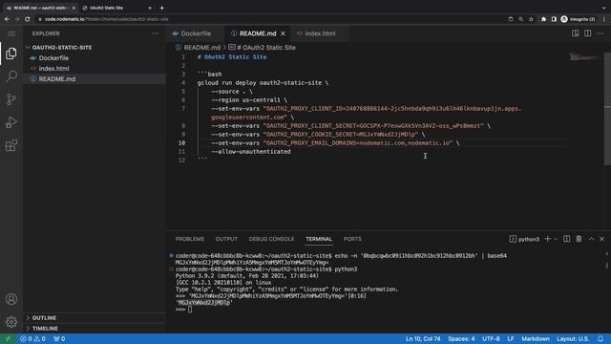611x344 pixels.
Task: Change encoding via UTF-8 entry
Action: (491, 338)
